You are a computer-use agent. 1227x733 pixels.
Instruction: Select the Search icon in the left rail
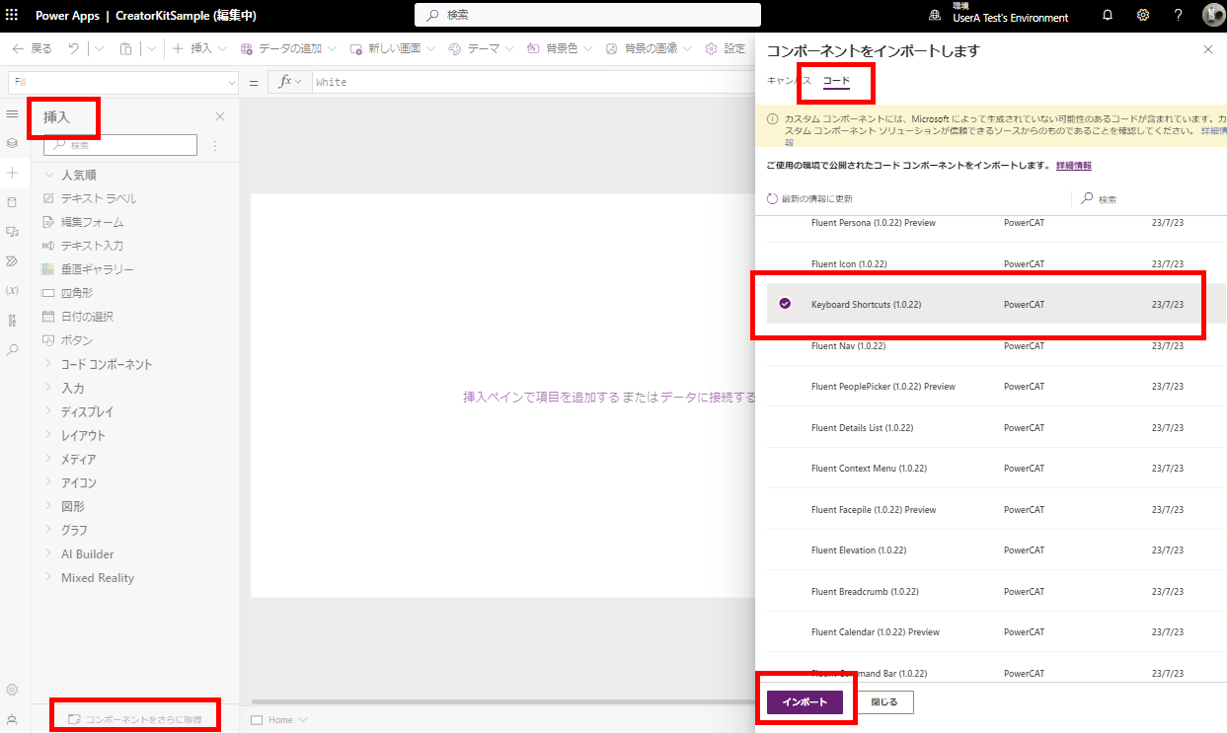tap(13, 349)
